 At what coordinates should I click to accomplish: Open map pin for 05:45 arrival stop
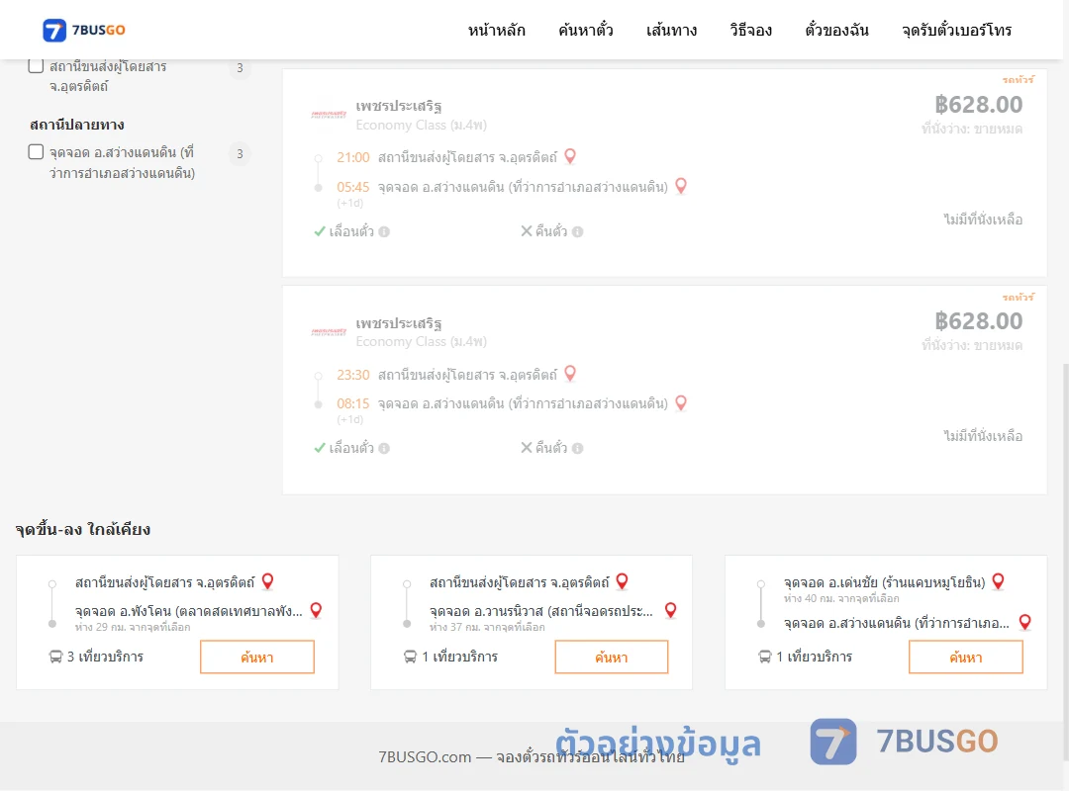click(680, 186)
